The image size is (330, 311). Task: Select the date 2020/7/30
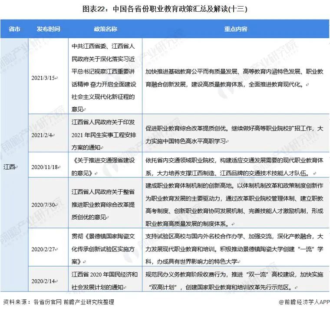(x=44, y=204)
